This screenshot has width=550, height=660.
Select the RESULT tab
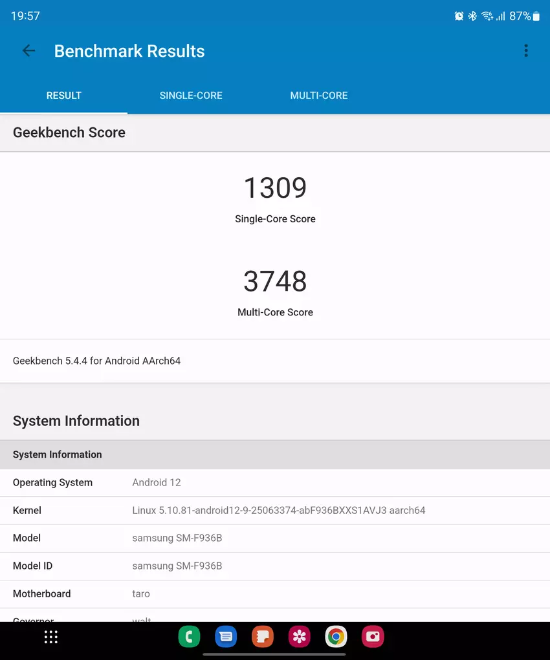click(63, 95)
